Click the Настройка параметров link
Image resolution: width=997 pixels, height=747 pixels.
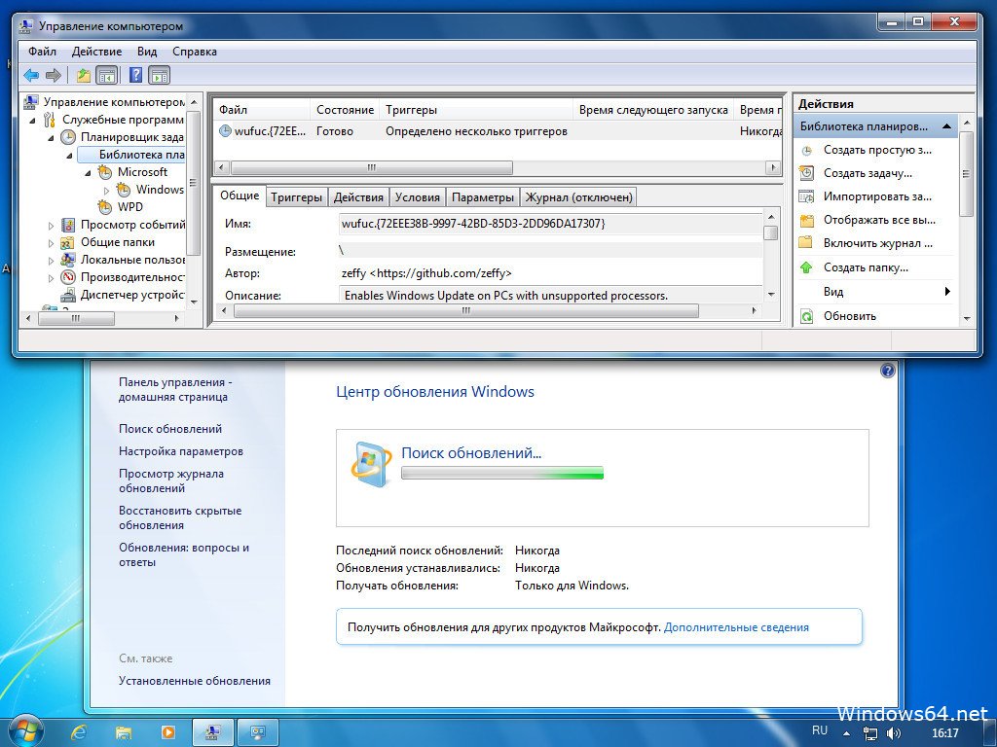[181, 451]
